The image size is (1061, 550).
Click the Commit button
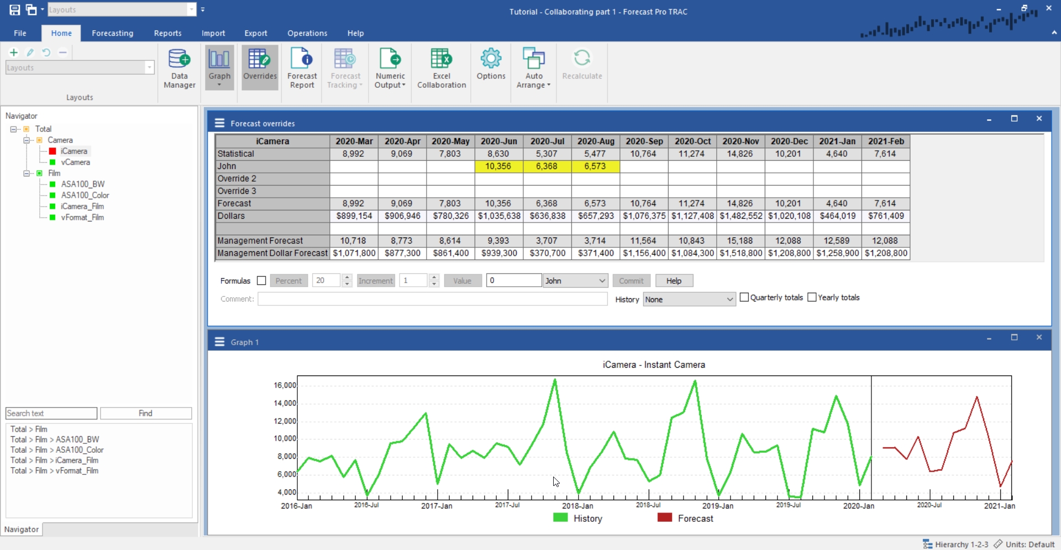point(631,281)
